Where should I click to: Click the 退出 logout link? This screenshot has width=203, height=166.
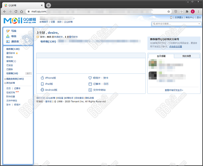coord(198,17)
